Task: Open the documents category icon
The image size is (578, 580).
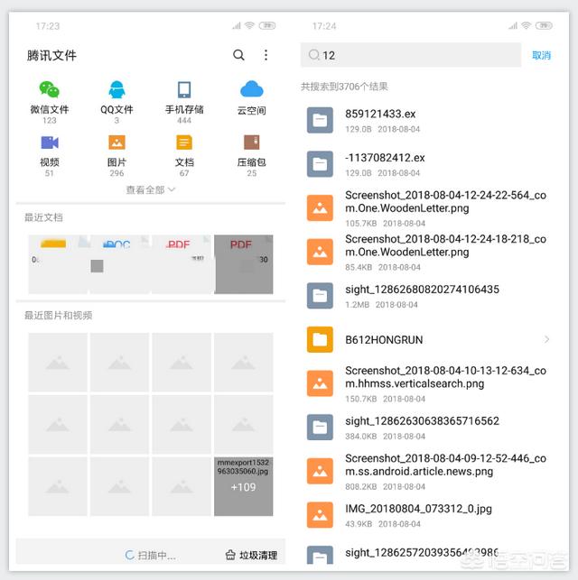Action: tap(184, 143)
